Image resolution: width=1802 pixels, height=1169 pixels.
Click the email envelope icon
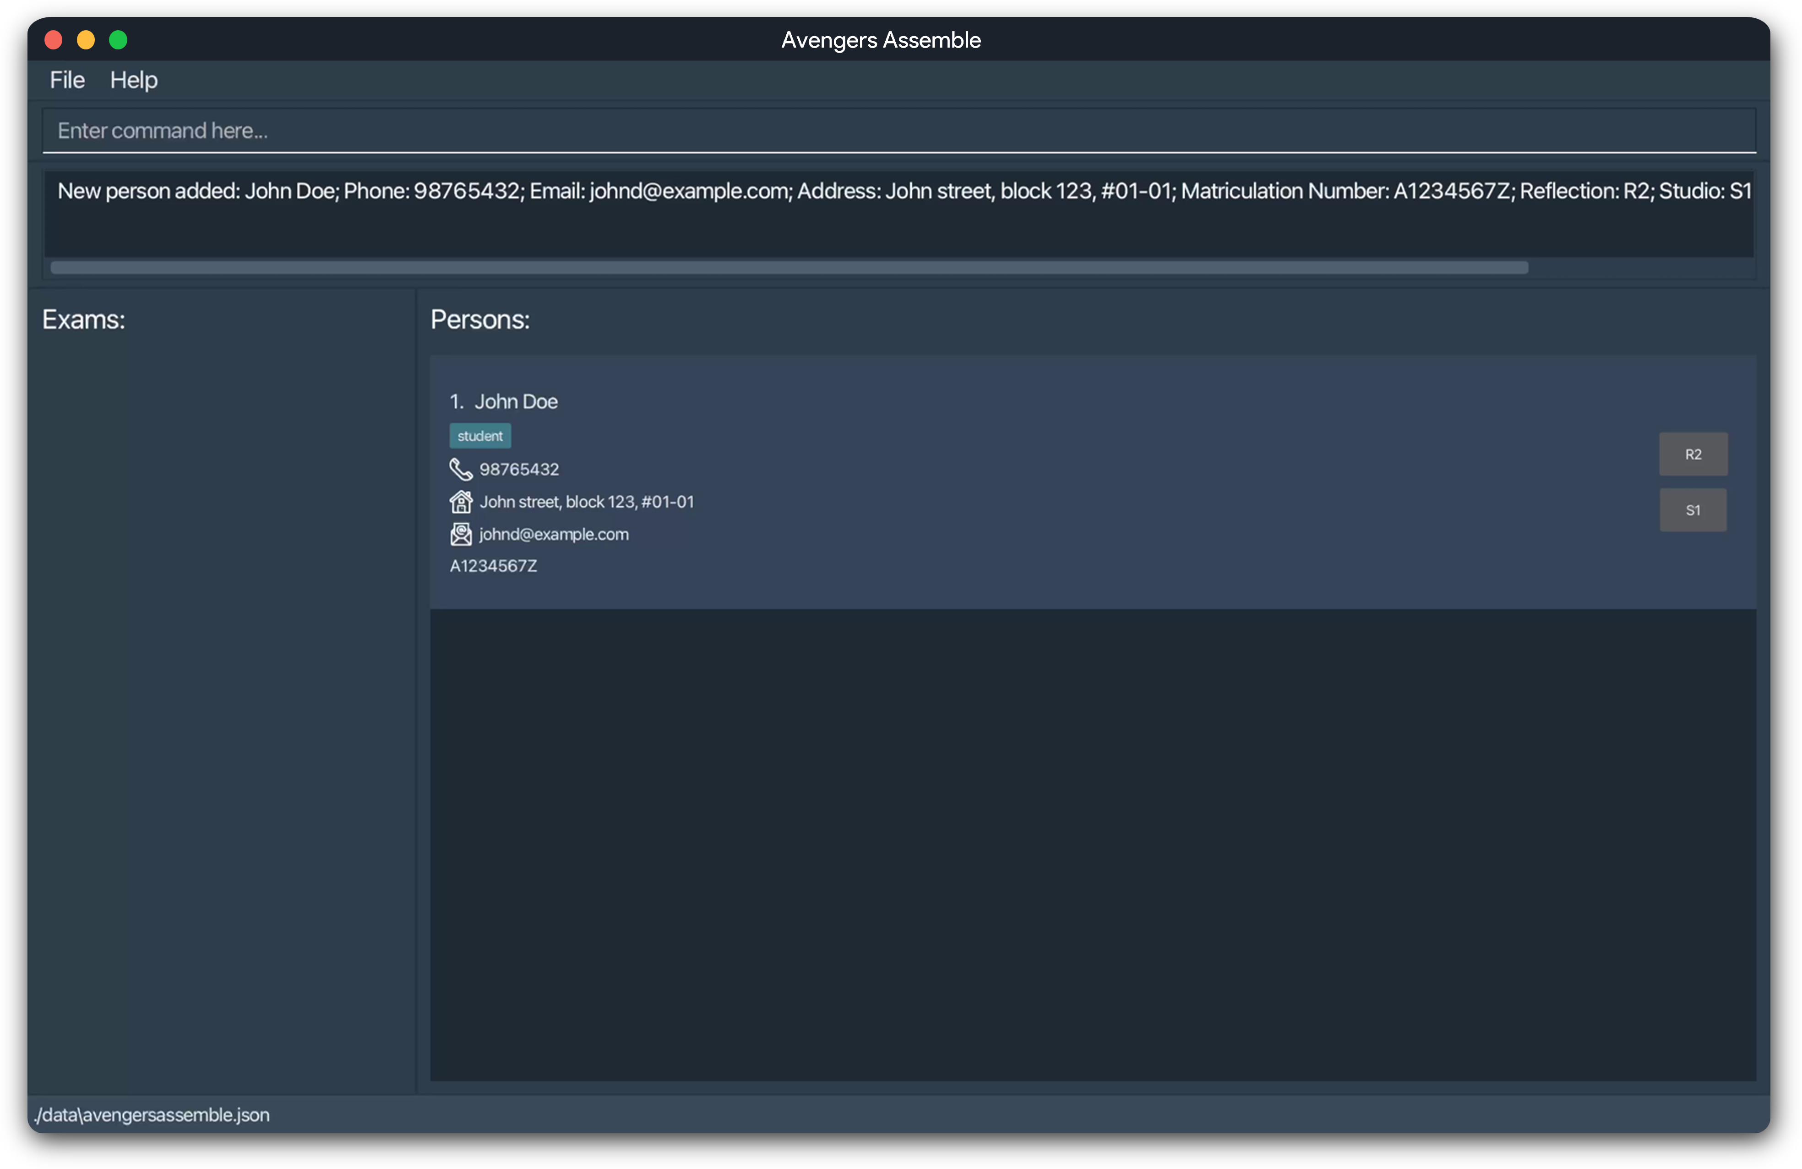tap(460, 534)
